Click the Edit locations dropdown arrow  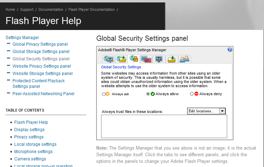[x=222, y=111]
